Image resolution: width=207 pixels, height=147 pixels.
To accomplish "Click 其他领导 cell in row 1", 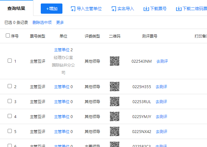I will point(92,61).
